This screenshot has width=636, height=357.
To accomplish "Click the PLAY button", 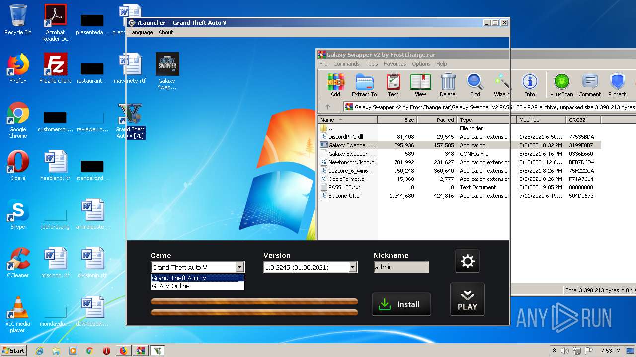I will pyautogui.click(x=467, y=299).
